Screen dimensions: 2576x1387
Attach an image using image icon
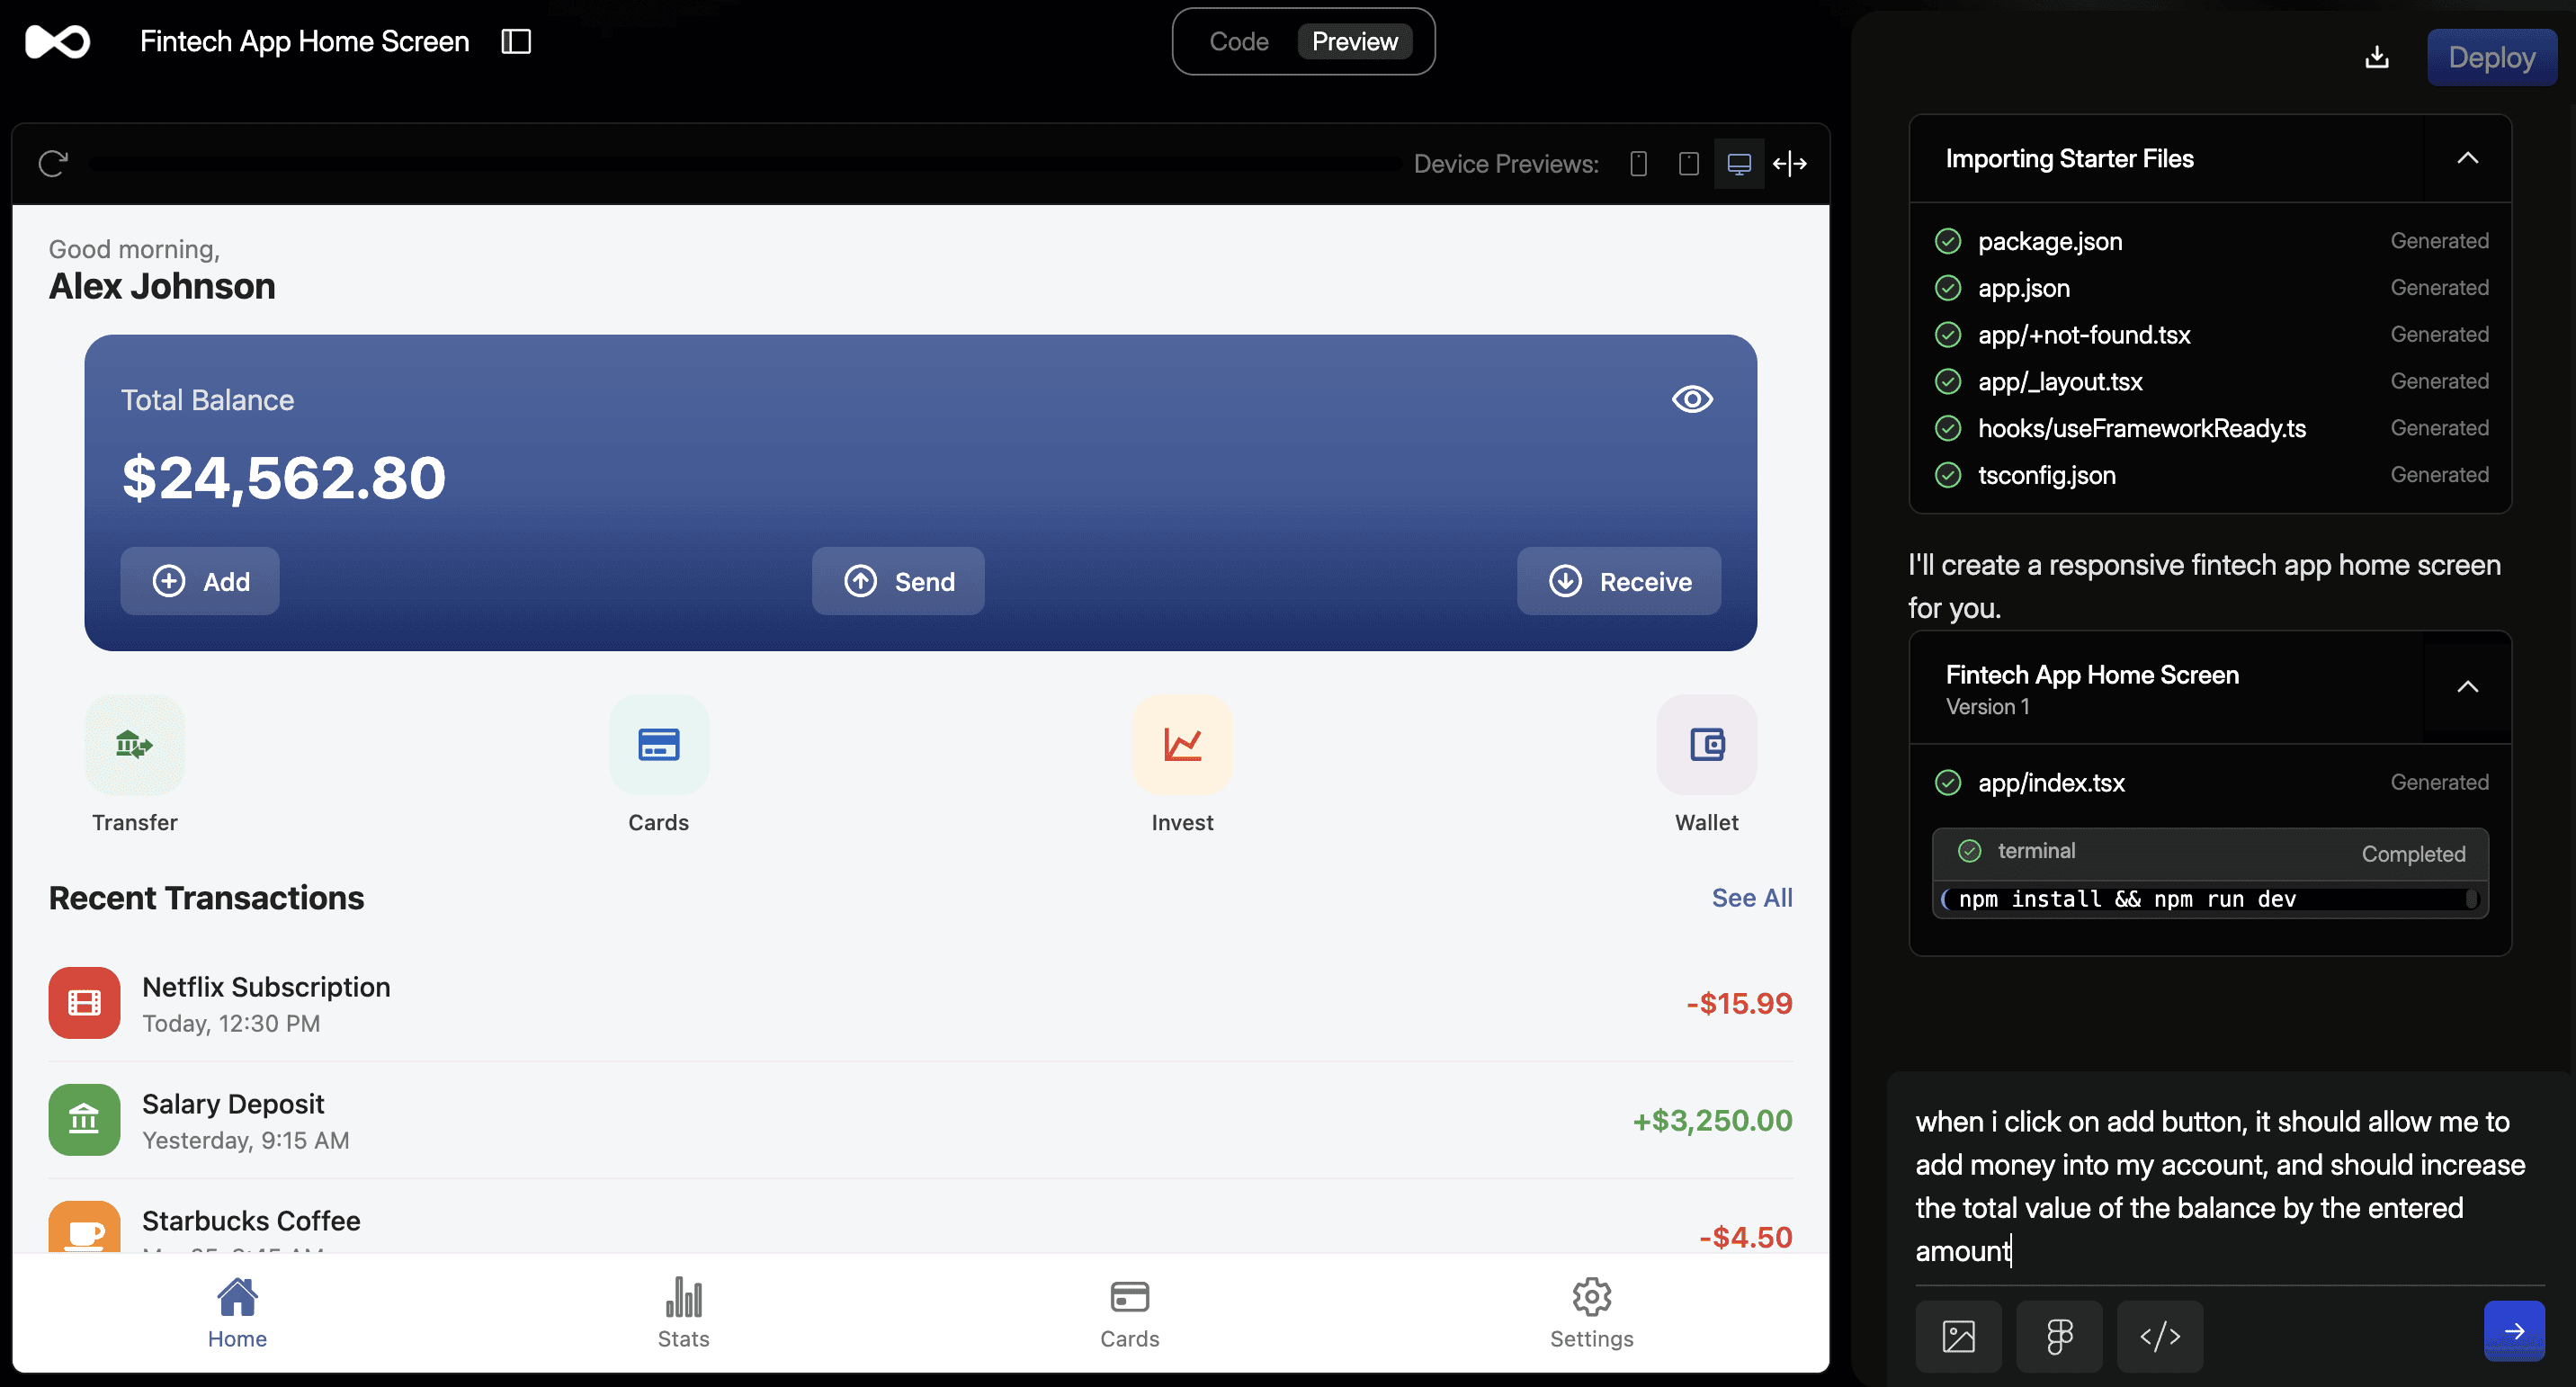coord(1958,1336)
